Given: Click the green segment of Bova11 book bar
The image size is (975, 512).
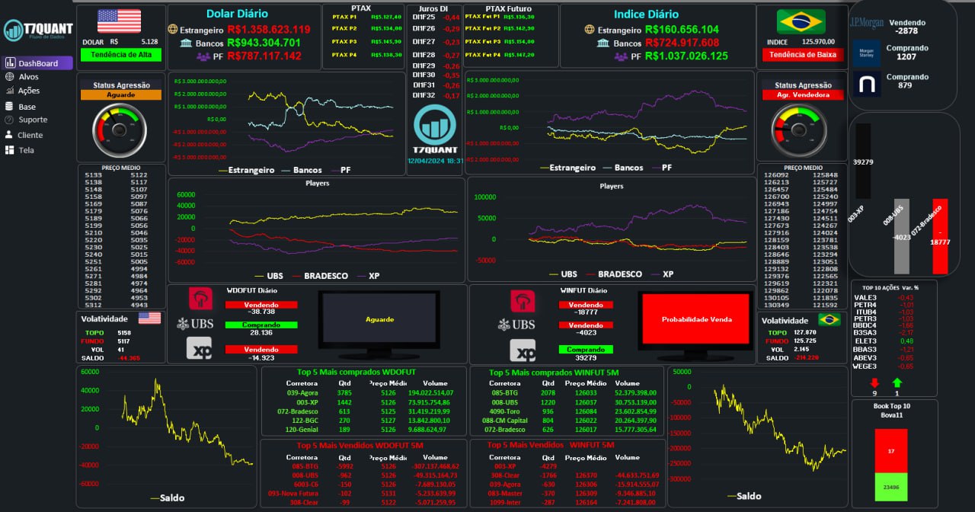Looking at the screenshot, I should 890,487.
